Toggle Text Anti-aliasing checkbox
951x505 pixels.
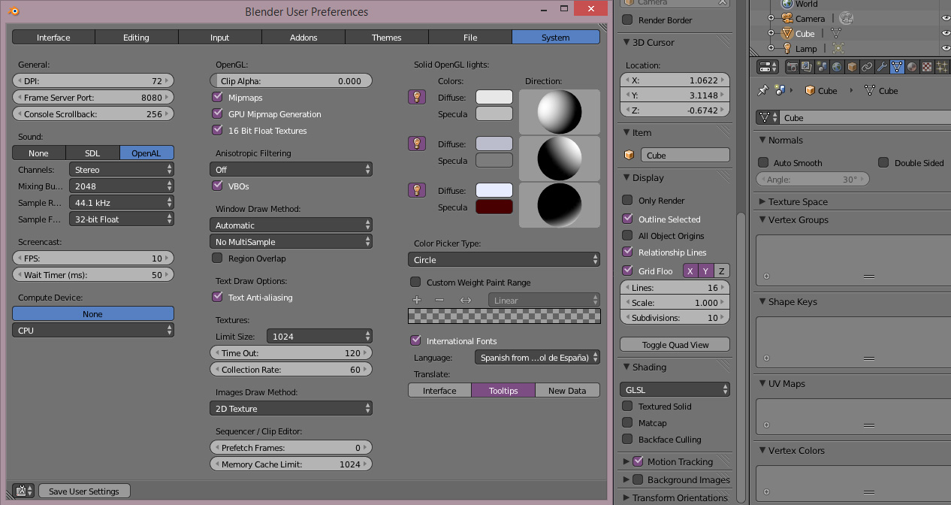click(218, 297)
